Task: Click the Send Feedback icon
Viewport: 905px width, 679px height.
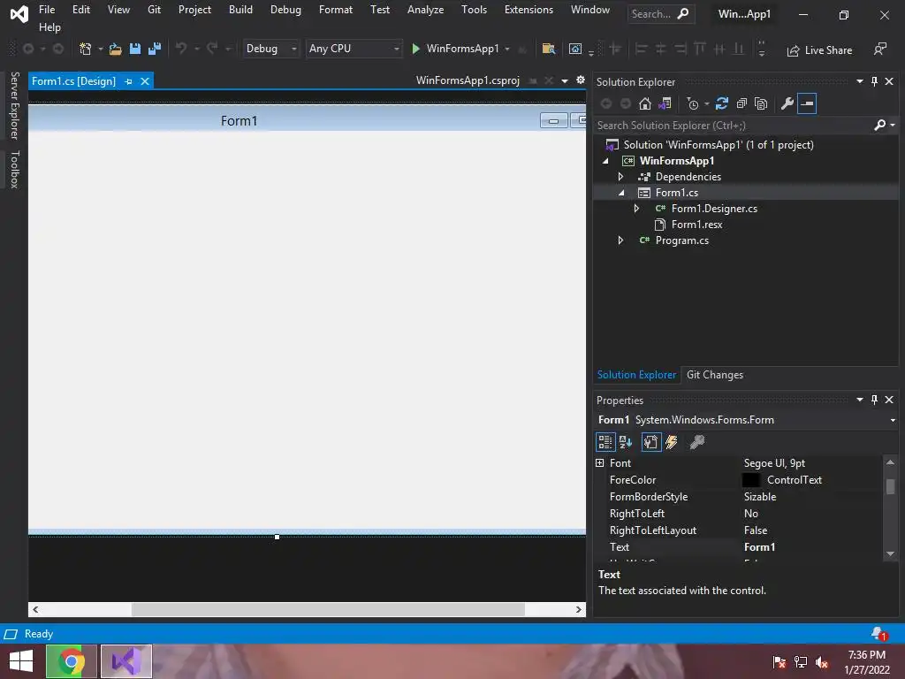Action: [x=879, y=50]
